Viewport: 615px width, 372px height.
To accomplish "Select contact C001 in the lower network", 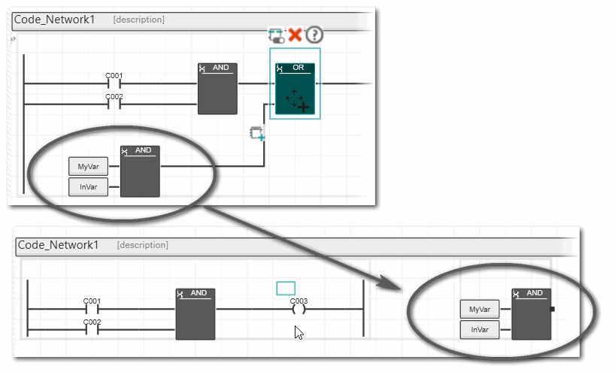I will [x=92, y=308].
